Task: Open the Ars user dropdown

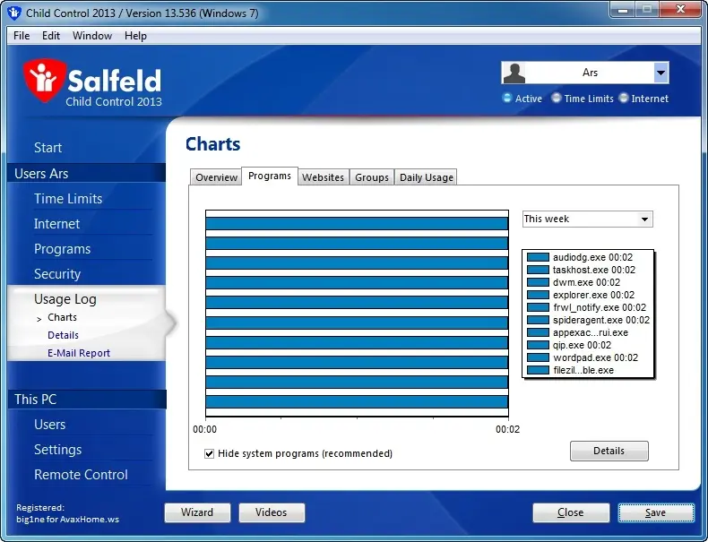Action: click(x=661, y=73)
